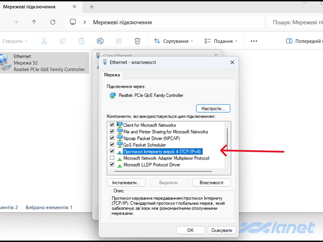Click the Rename icon in toolbar
323x242 pixels.
coord(100,41)
